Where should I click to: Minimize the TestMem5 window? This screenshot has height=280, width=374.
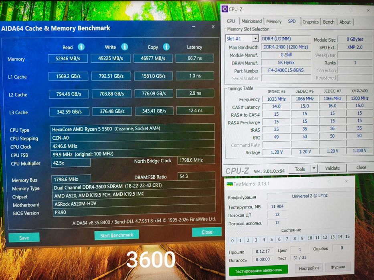311,182
